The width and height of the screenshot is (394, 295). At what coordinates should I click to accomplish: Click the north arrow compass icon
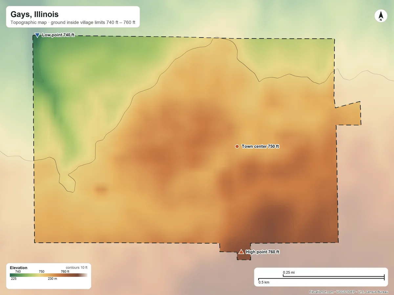[381, 16]
